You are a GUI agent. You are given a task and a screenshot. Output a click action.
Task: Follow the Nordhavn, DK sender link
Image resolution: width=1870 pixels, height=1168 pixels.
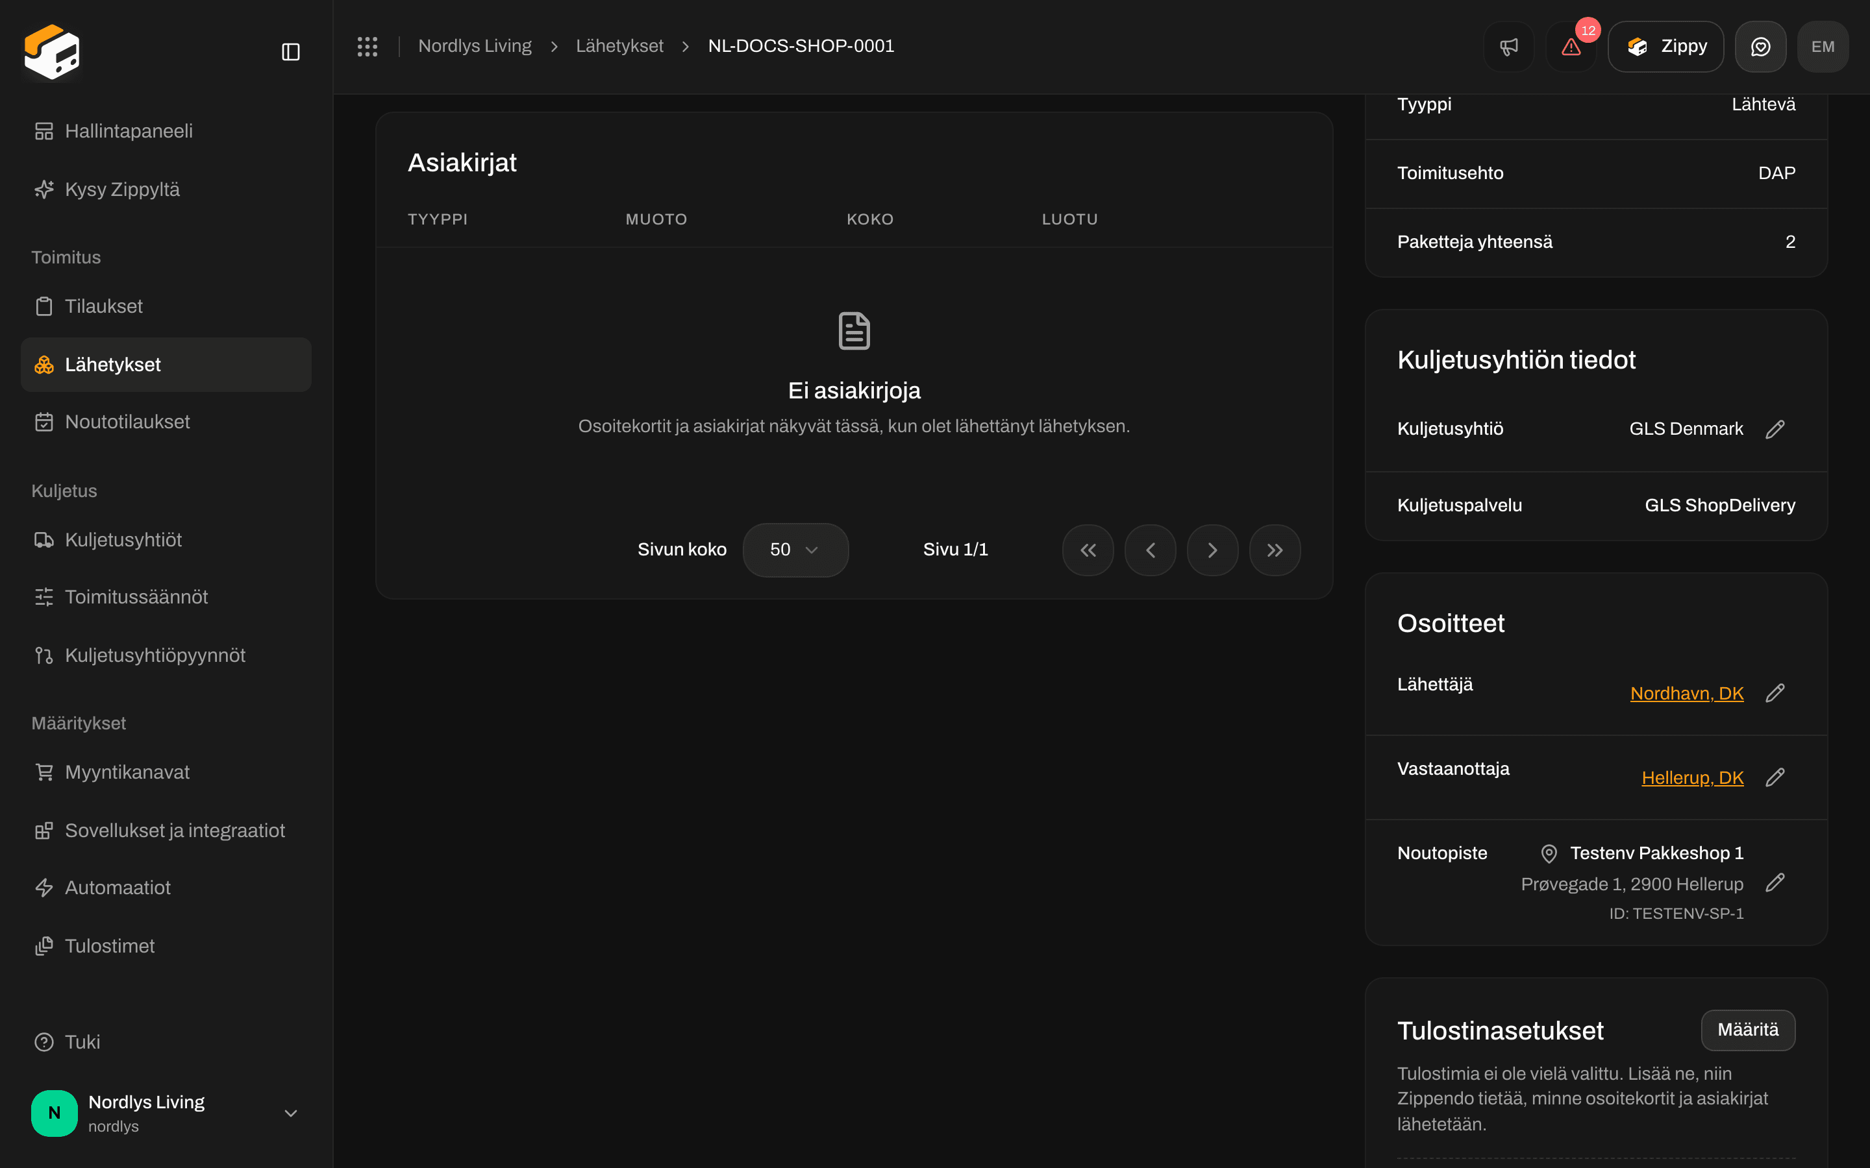tap(1687, 693)
